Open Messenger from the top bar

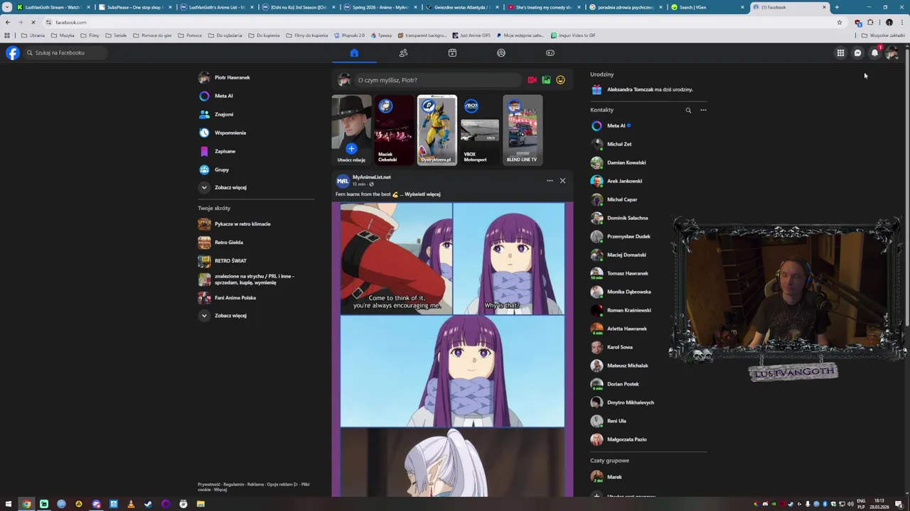click(x=857, y=53)
